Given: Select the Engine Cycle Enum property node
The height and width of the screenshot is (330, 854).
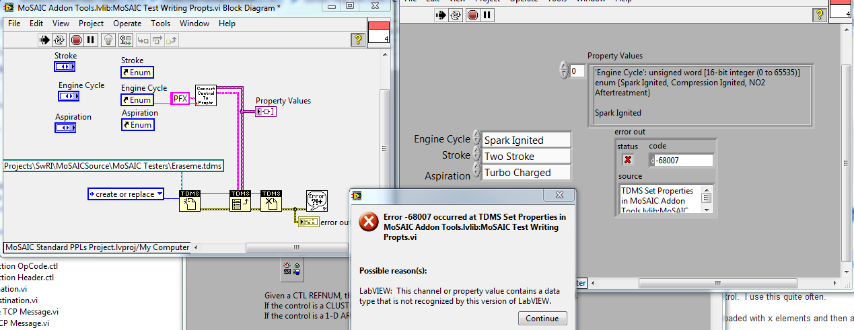Looking at the screenshot, I should point(137,99).
